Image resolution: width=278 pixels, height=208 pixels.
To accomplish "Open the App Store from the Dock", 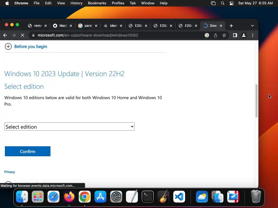I will (x=100, y=197).
